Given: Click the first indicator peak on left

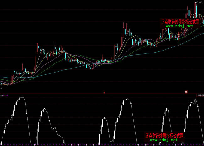Looking at the screenshot, I should click(x=21, y=97).
